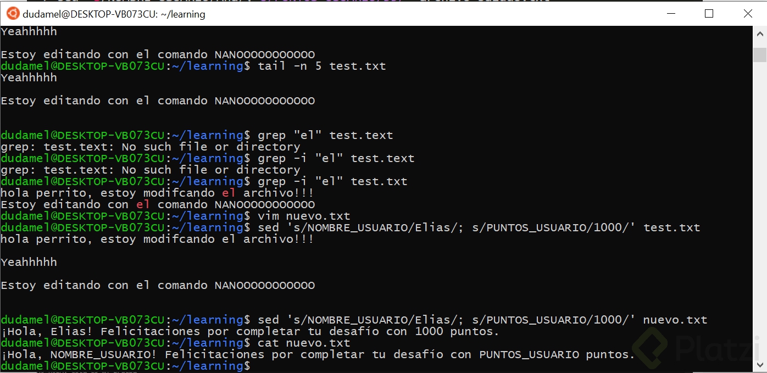Click the scrollbar thumb at top
Screen dimensions: 767x373
[760, 55]
